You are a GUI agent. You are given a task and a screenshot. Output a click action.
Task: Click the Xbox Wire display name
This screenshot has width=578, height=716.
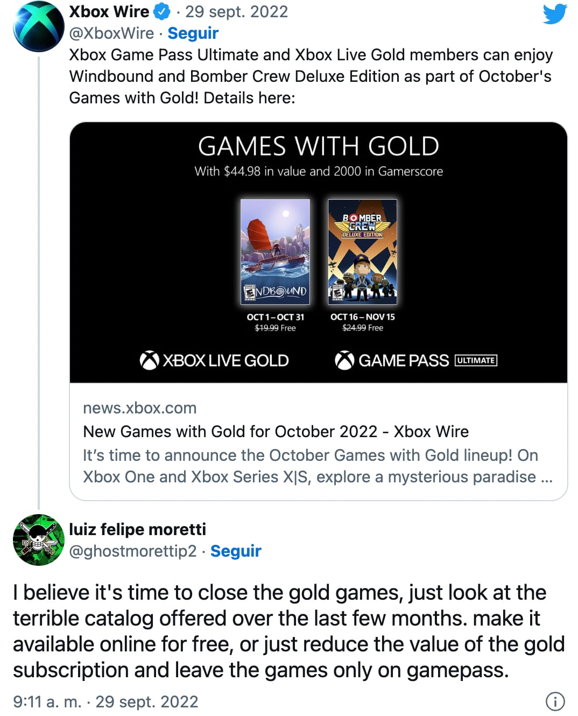[109, 11]
